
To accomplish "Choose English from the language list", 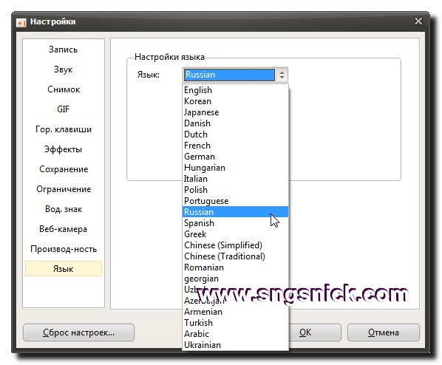I will pyautogui.click(x=235, y=90).
